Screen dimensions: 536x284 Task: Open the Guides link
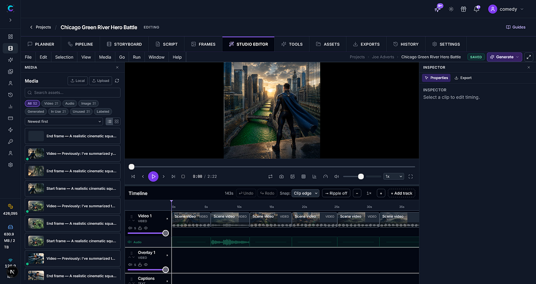point(516,27)
